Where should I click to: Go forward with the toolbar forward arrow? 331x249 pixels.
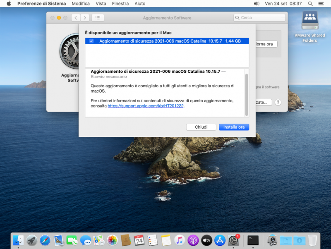click(85, 18)
